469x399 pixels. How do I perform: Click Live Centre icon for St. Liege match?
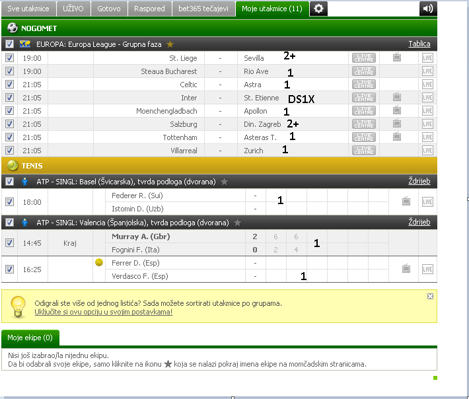(x=363, y=58)
